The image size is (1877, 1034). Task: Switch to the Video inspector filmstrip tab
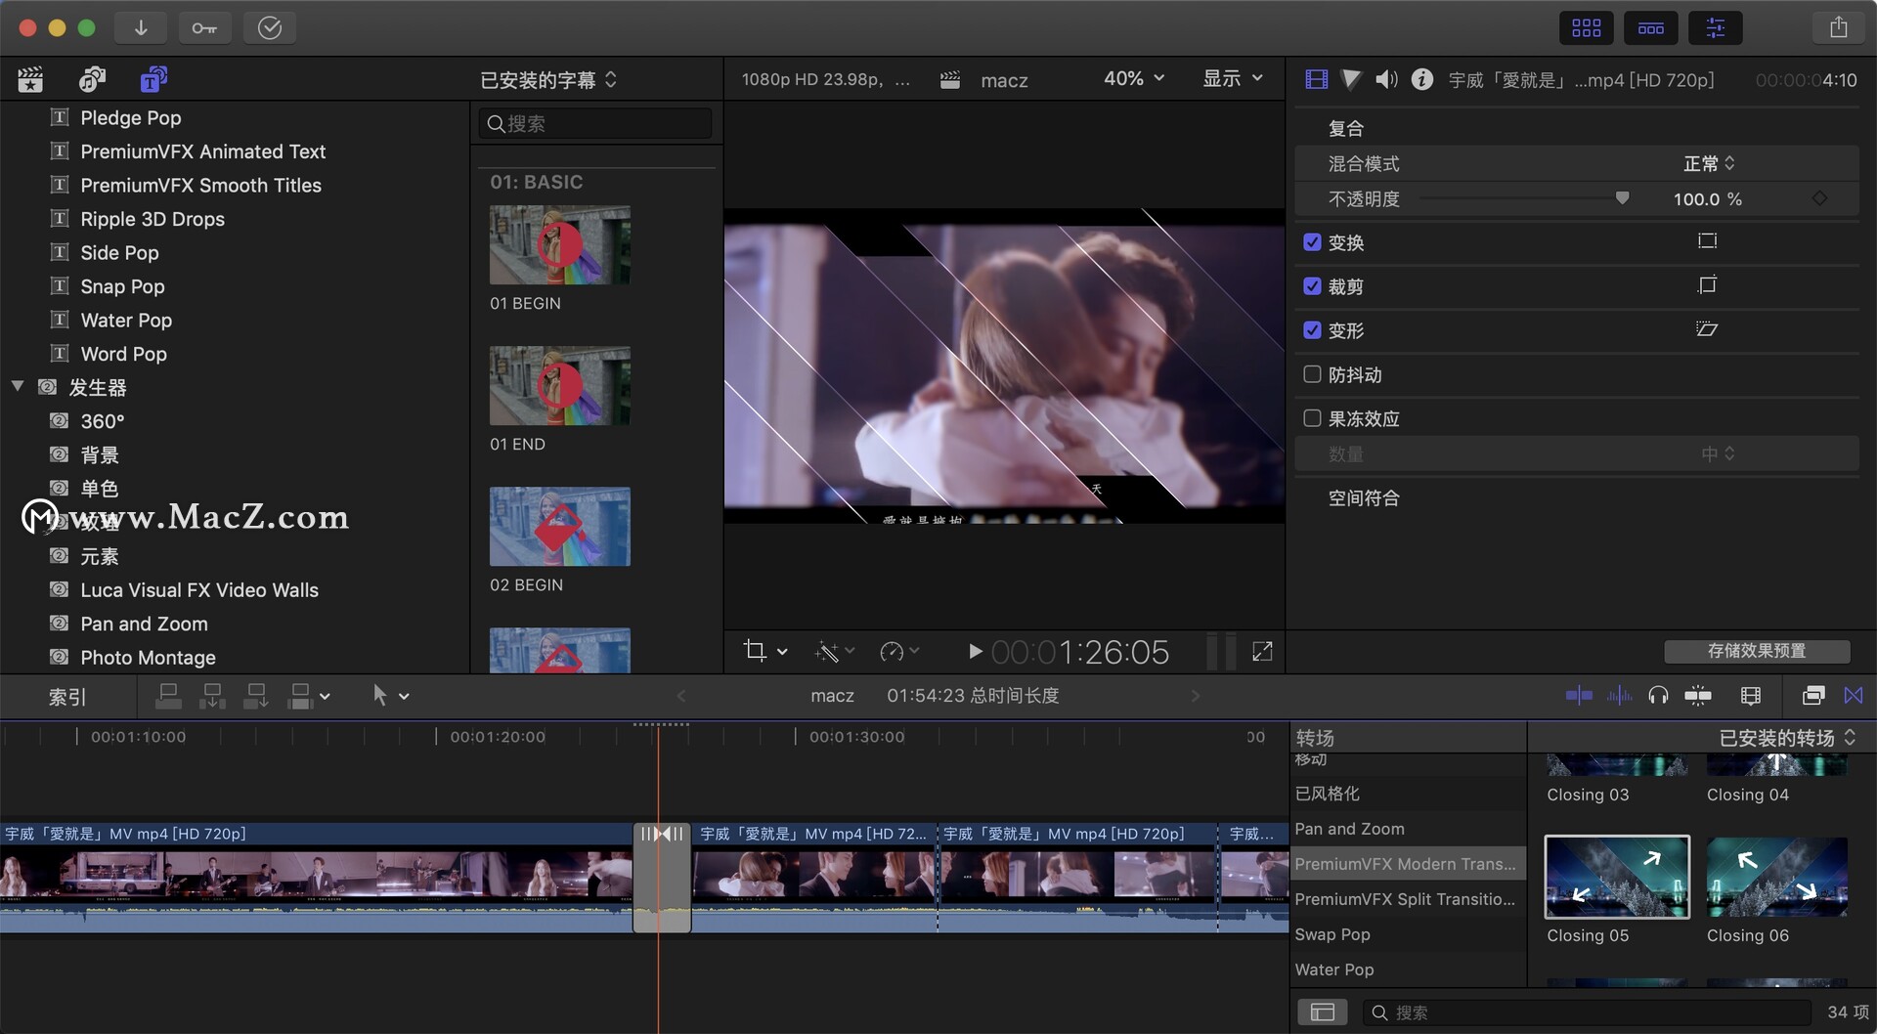(x=1317, y=79)
